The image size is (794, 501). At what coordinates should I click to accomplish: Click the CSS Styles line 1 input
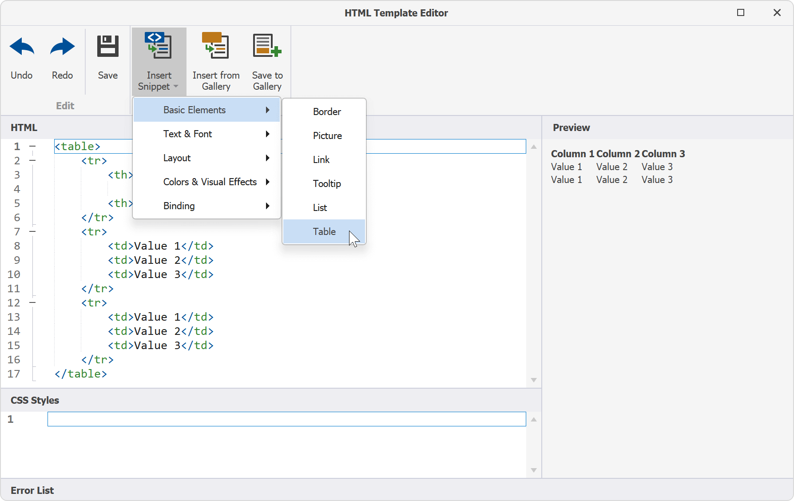point(286,419)
